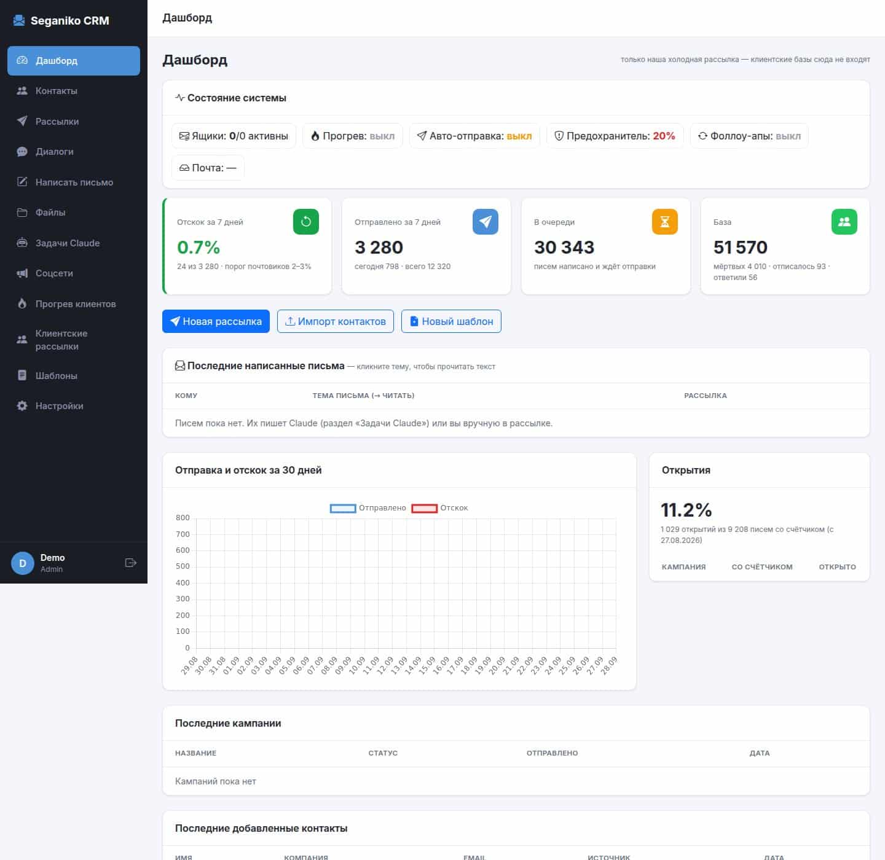
Task: Click the logout icon next to Demo
Action: coord(131,563)
